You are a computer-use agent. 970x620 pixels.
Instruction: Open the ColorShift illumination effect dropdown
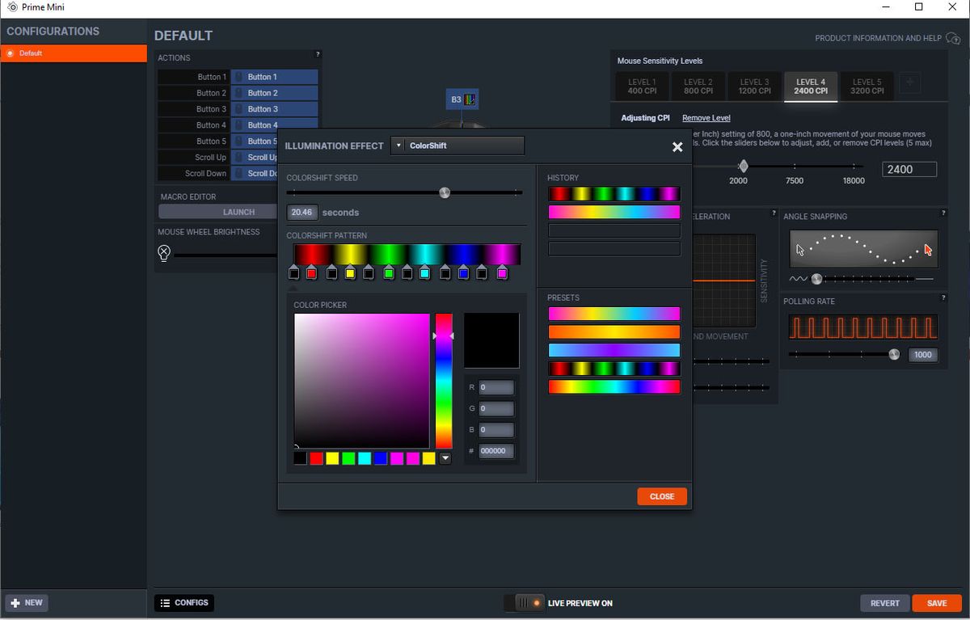[x=458, y=146]
